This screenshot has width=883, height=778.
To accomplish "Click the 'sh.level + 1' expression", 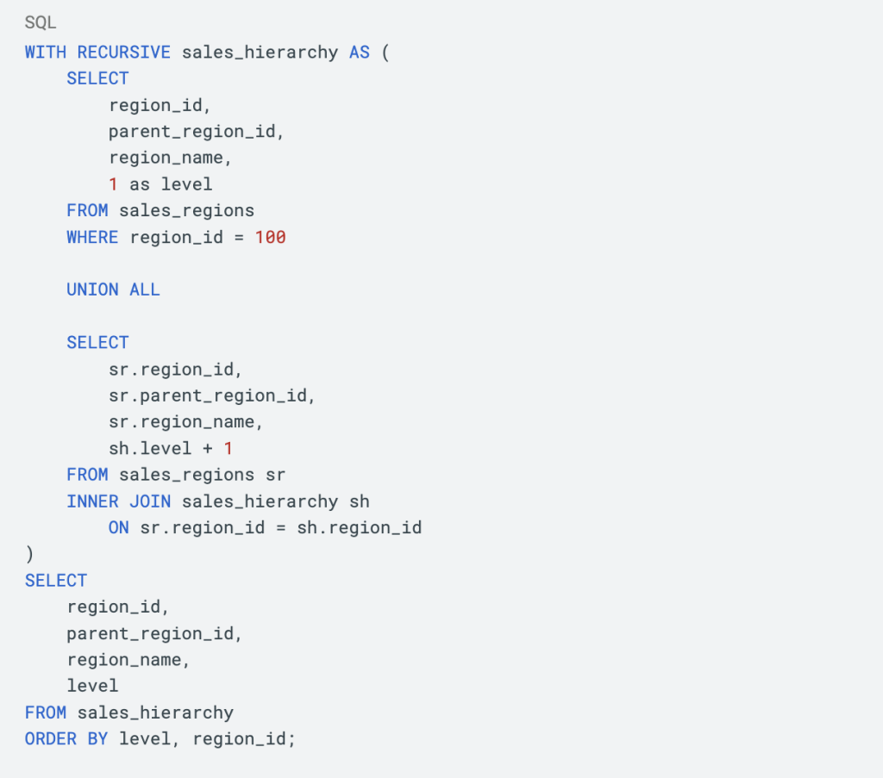I will pos(171,448).
